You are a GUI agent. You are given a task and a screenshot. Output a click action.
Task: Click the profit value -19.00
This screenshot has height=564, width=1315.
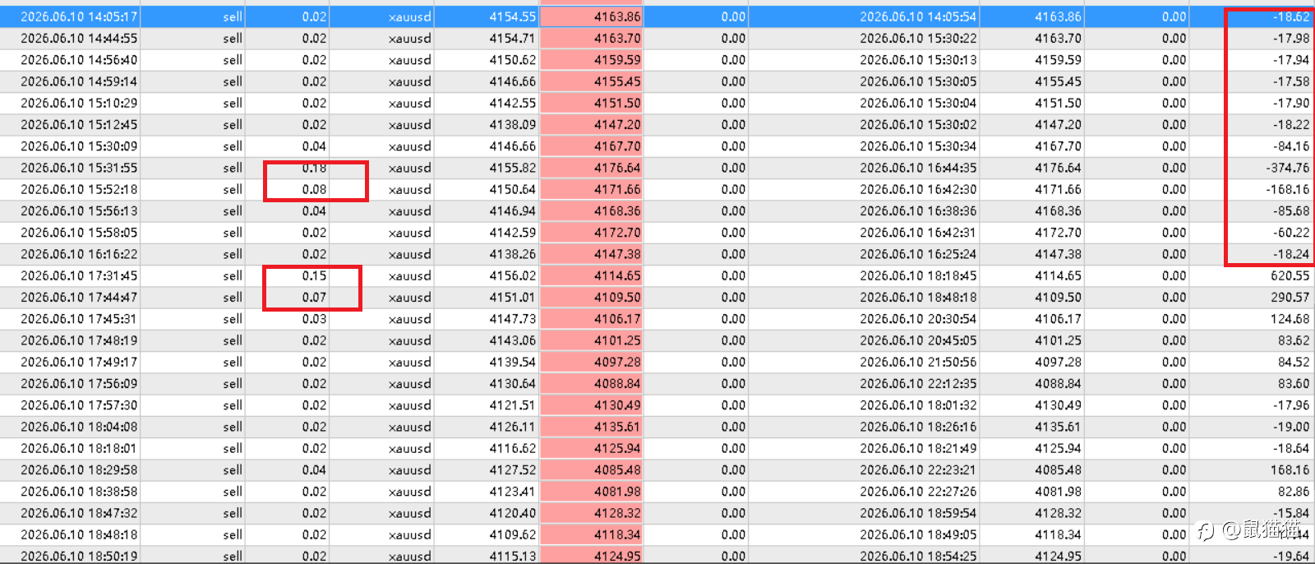tap(1291, 427)
